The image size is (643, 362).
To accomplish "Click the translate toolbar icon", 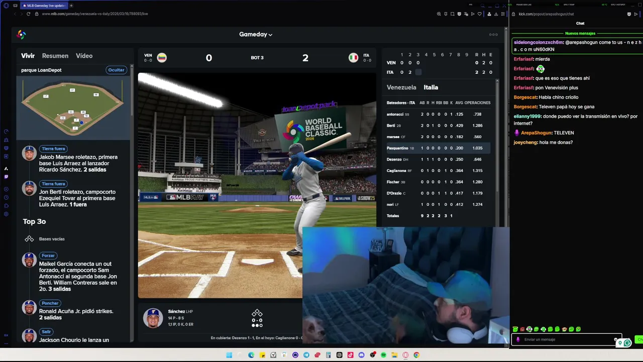I will pyautogui.click(x=466, y=14).
